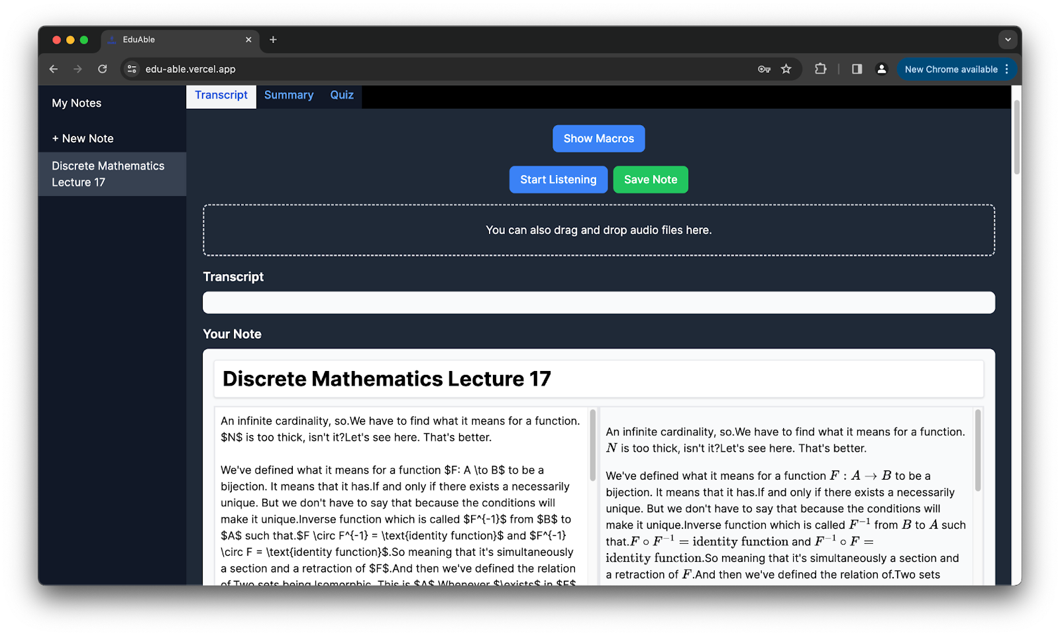Switch to the Transcript tab
1060x636 pixels.
click(x=221, y=95)
